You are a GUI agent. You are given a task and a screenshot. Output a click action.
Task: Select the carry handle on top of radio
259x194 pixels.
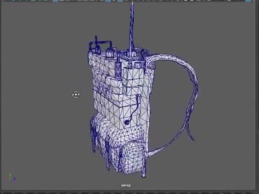coord(101,43)
